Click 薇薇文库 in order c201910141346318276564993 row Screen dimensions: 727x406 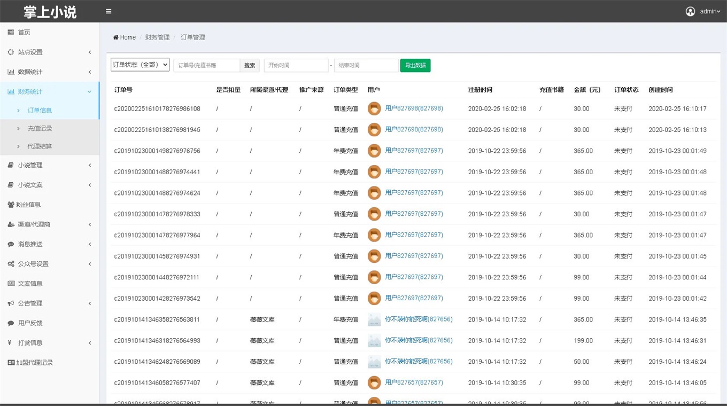262,341
